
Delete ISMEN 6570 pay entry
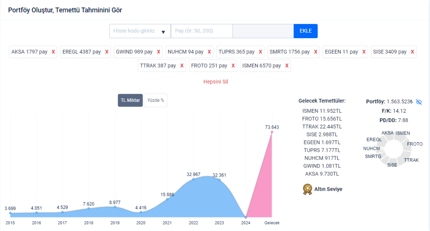(287, 66)
